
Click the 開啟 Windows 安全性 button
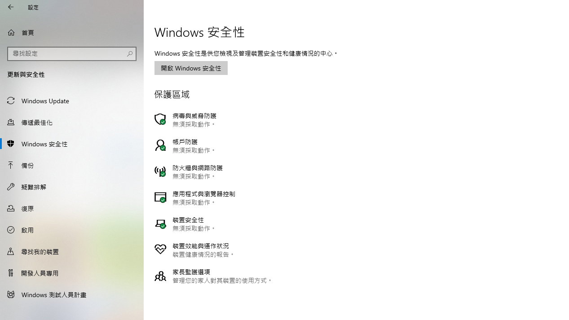click(191, 68)
